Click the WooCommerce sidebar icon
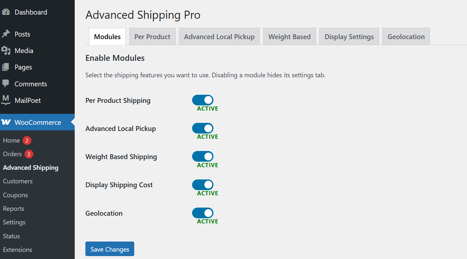 (6, 122)
